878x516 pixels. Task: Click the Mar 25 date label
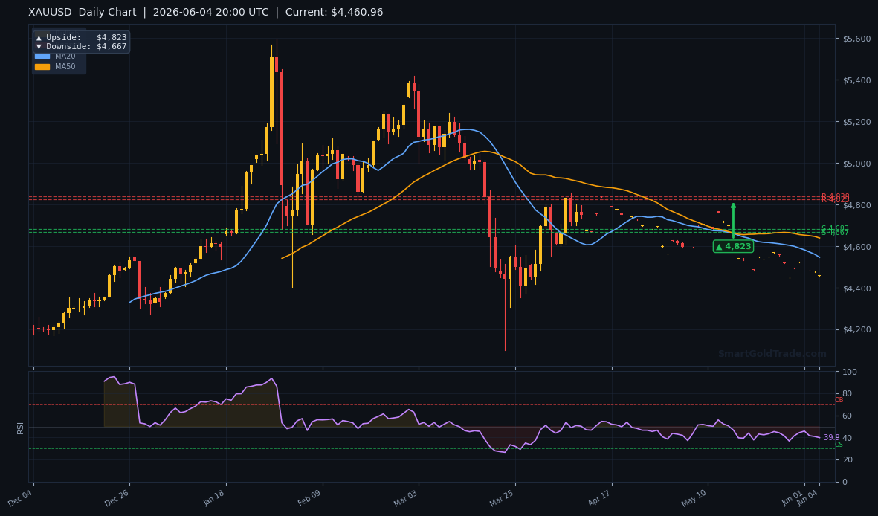(x=503, y=498)
